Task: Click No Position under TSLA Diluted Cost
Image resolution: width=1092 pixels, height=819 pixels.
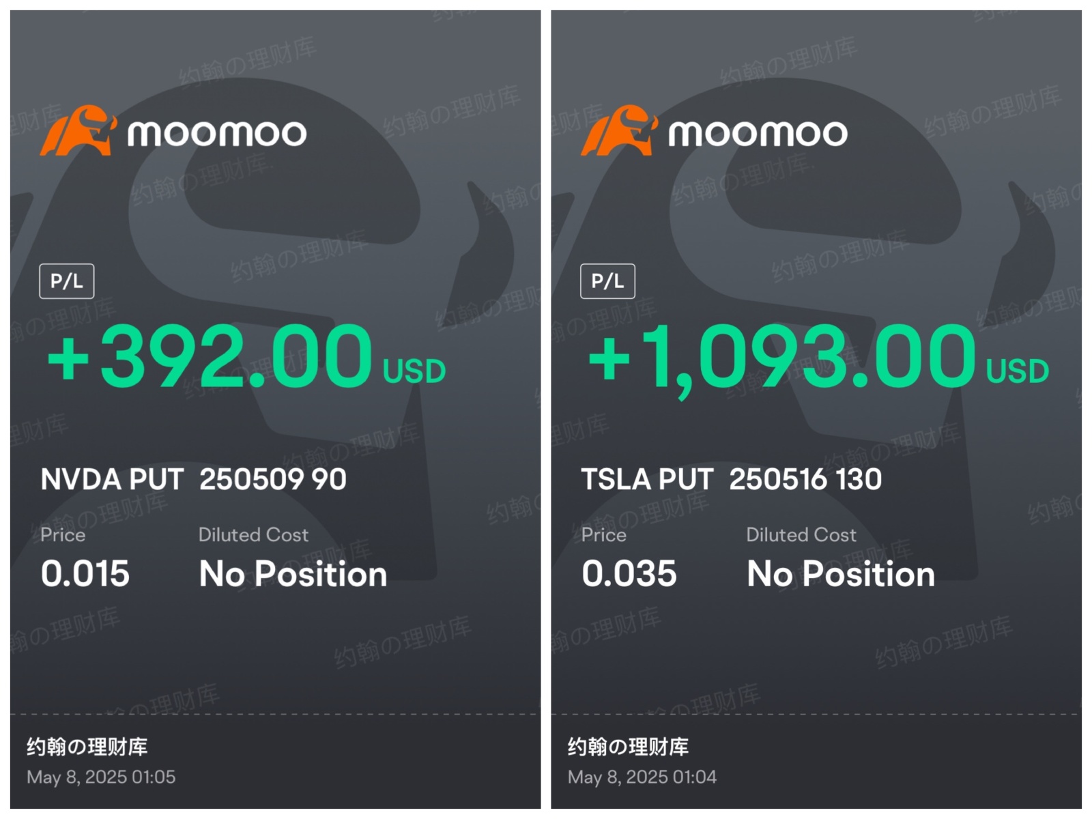Action: pos(841,574)
